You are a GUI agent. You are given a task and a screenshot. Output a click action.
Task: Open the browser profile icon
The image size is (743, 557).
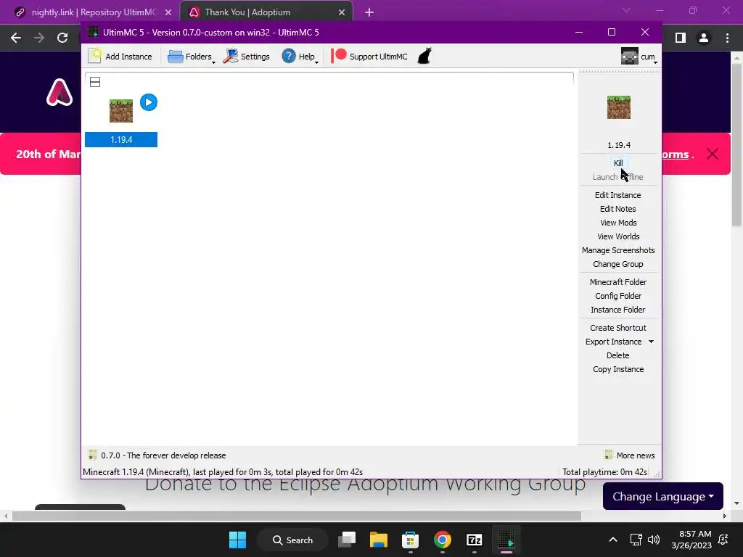pyautogui.click(x=704, y=38)
